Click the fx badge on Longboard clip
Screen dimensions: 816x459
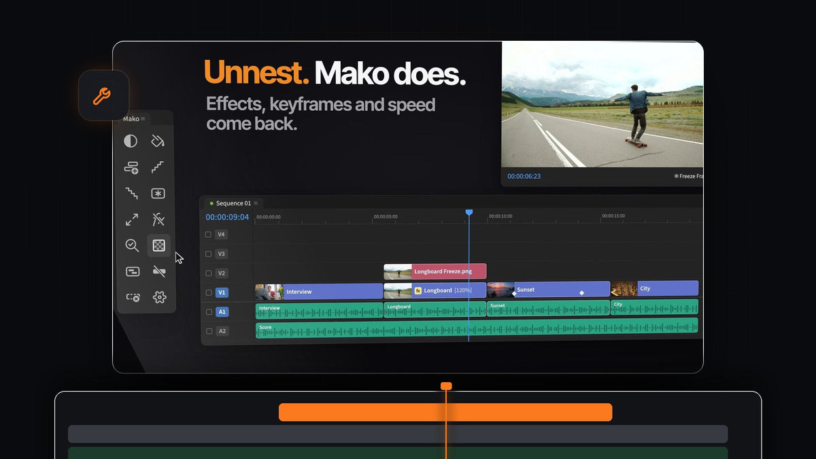click(418, 290)
